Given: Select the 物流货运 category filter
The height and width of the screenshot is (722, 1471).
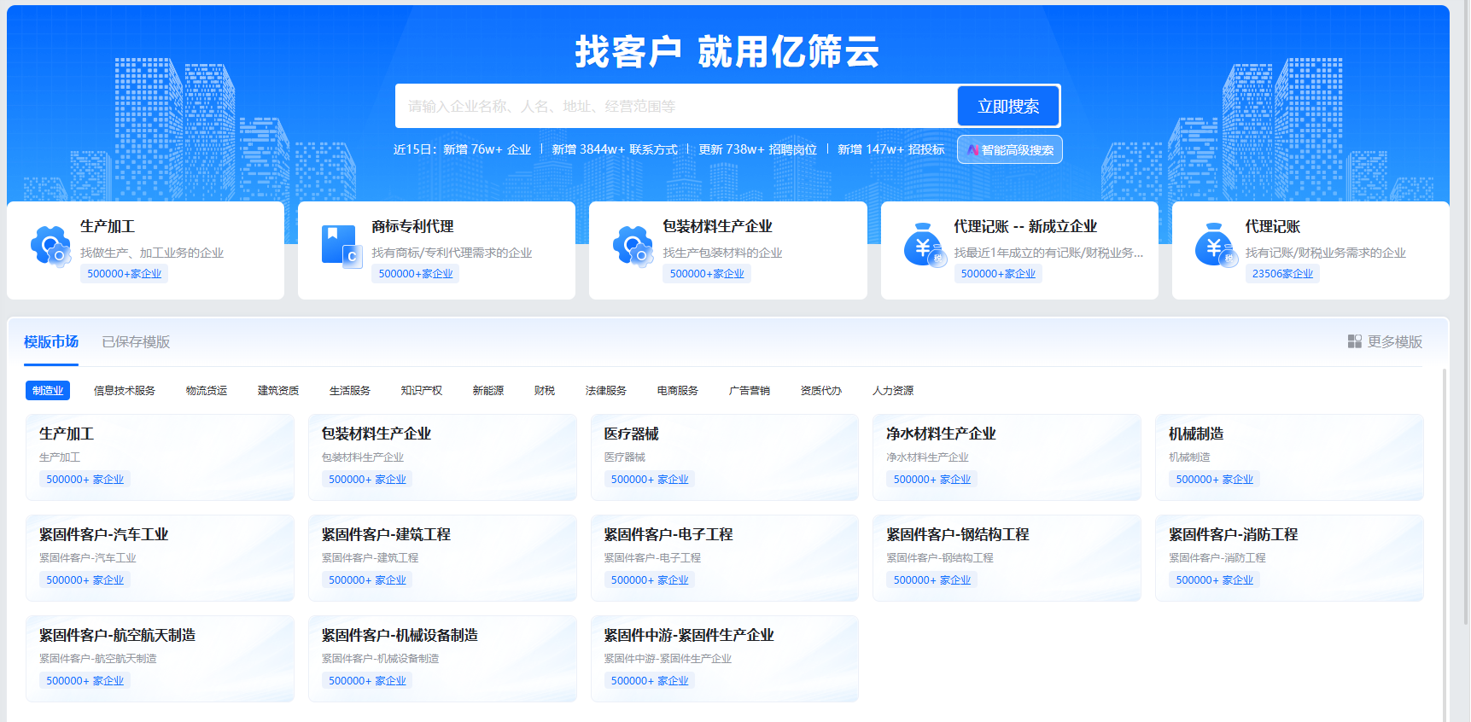Looking at the screenshot, I should point(207,390).
